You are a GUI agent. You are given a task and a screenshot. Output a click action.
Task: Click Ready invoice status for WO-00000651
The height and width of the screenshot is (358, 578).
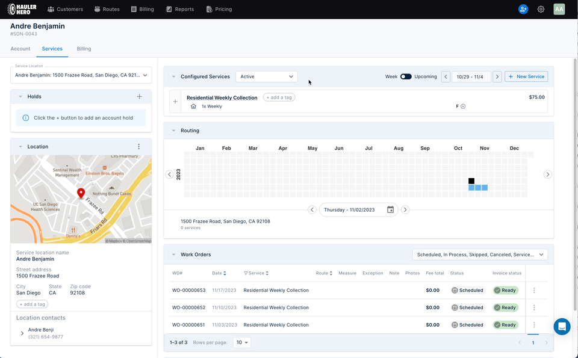point(505,325)
